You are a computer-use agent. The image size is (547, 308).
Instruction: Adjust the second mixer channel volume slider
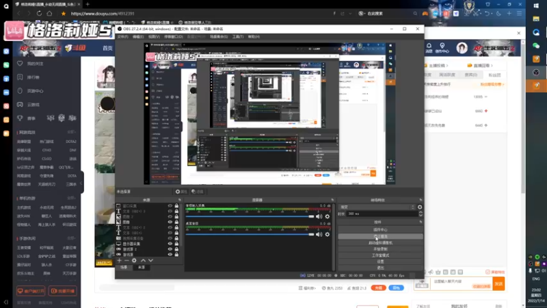click(x=250, y=234)
